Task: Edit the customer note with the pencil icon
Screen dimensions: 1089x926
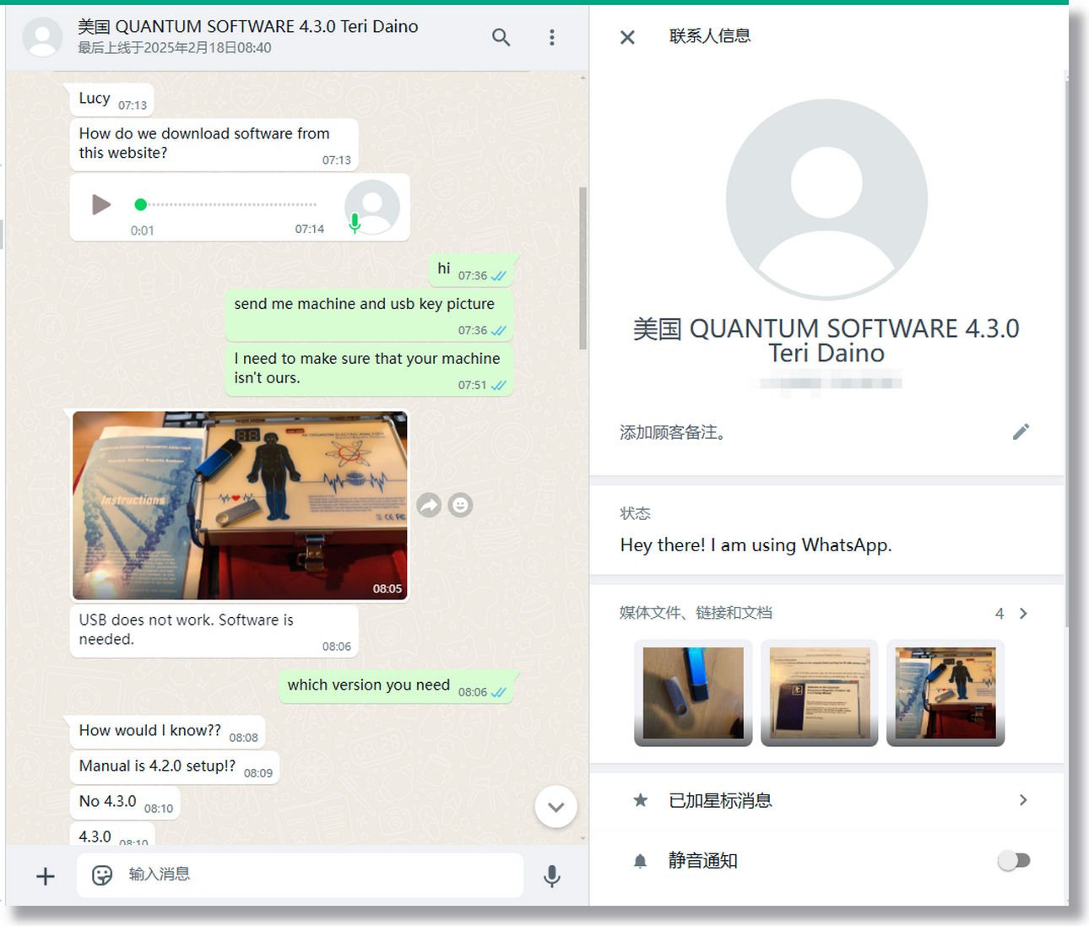Action: coord(1021,432)
